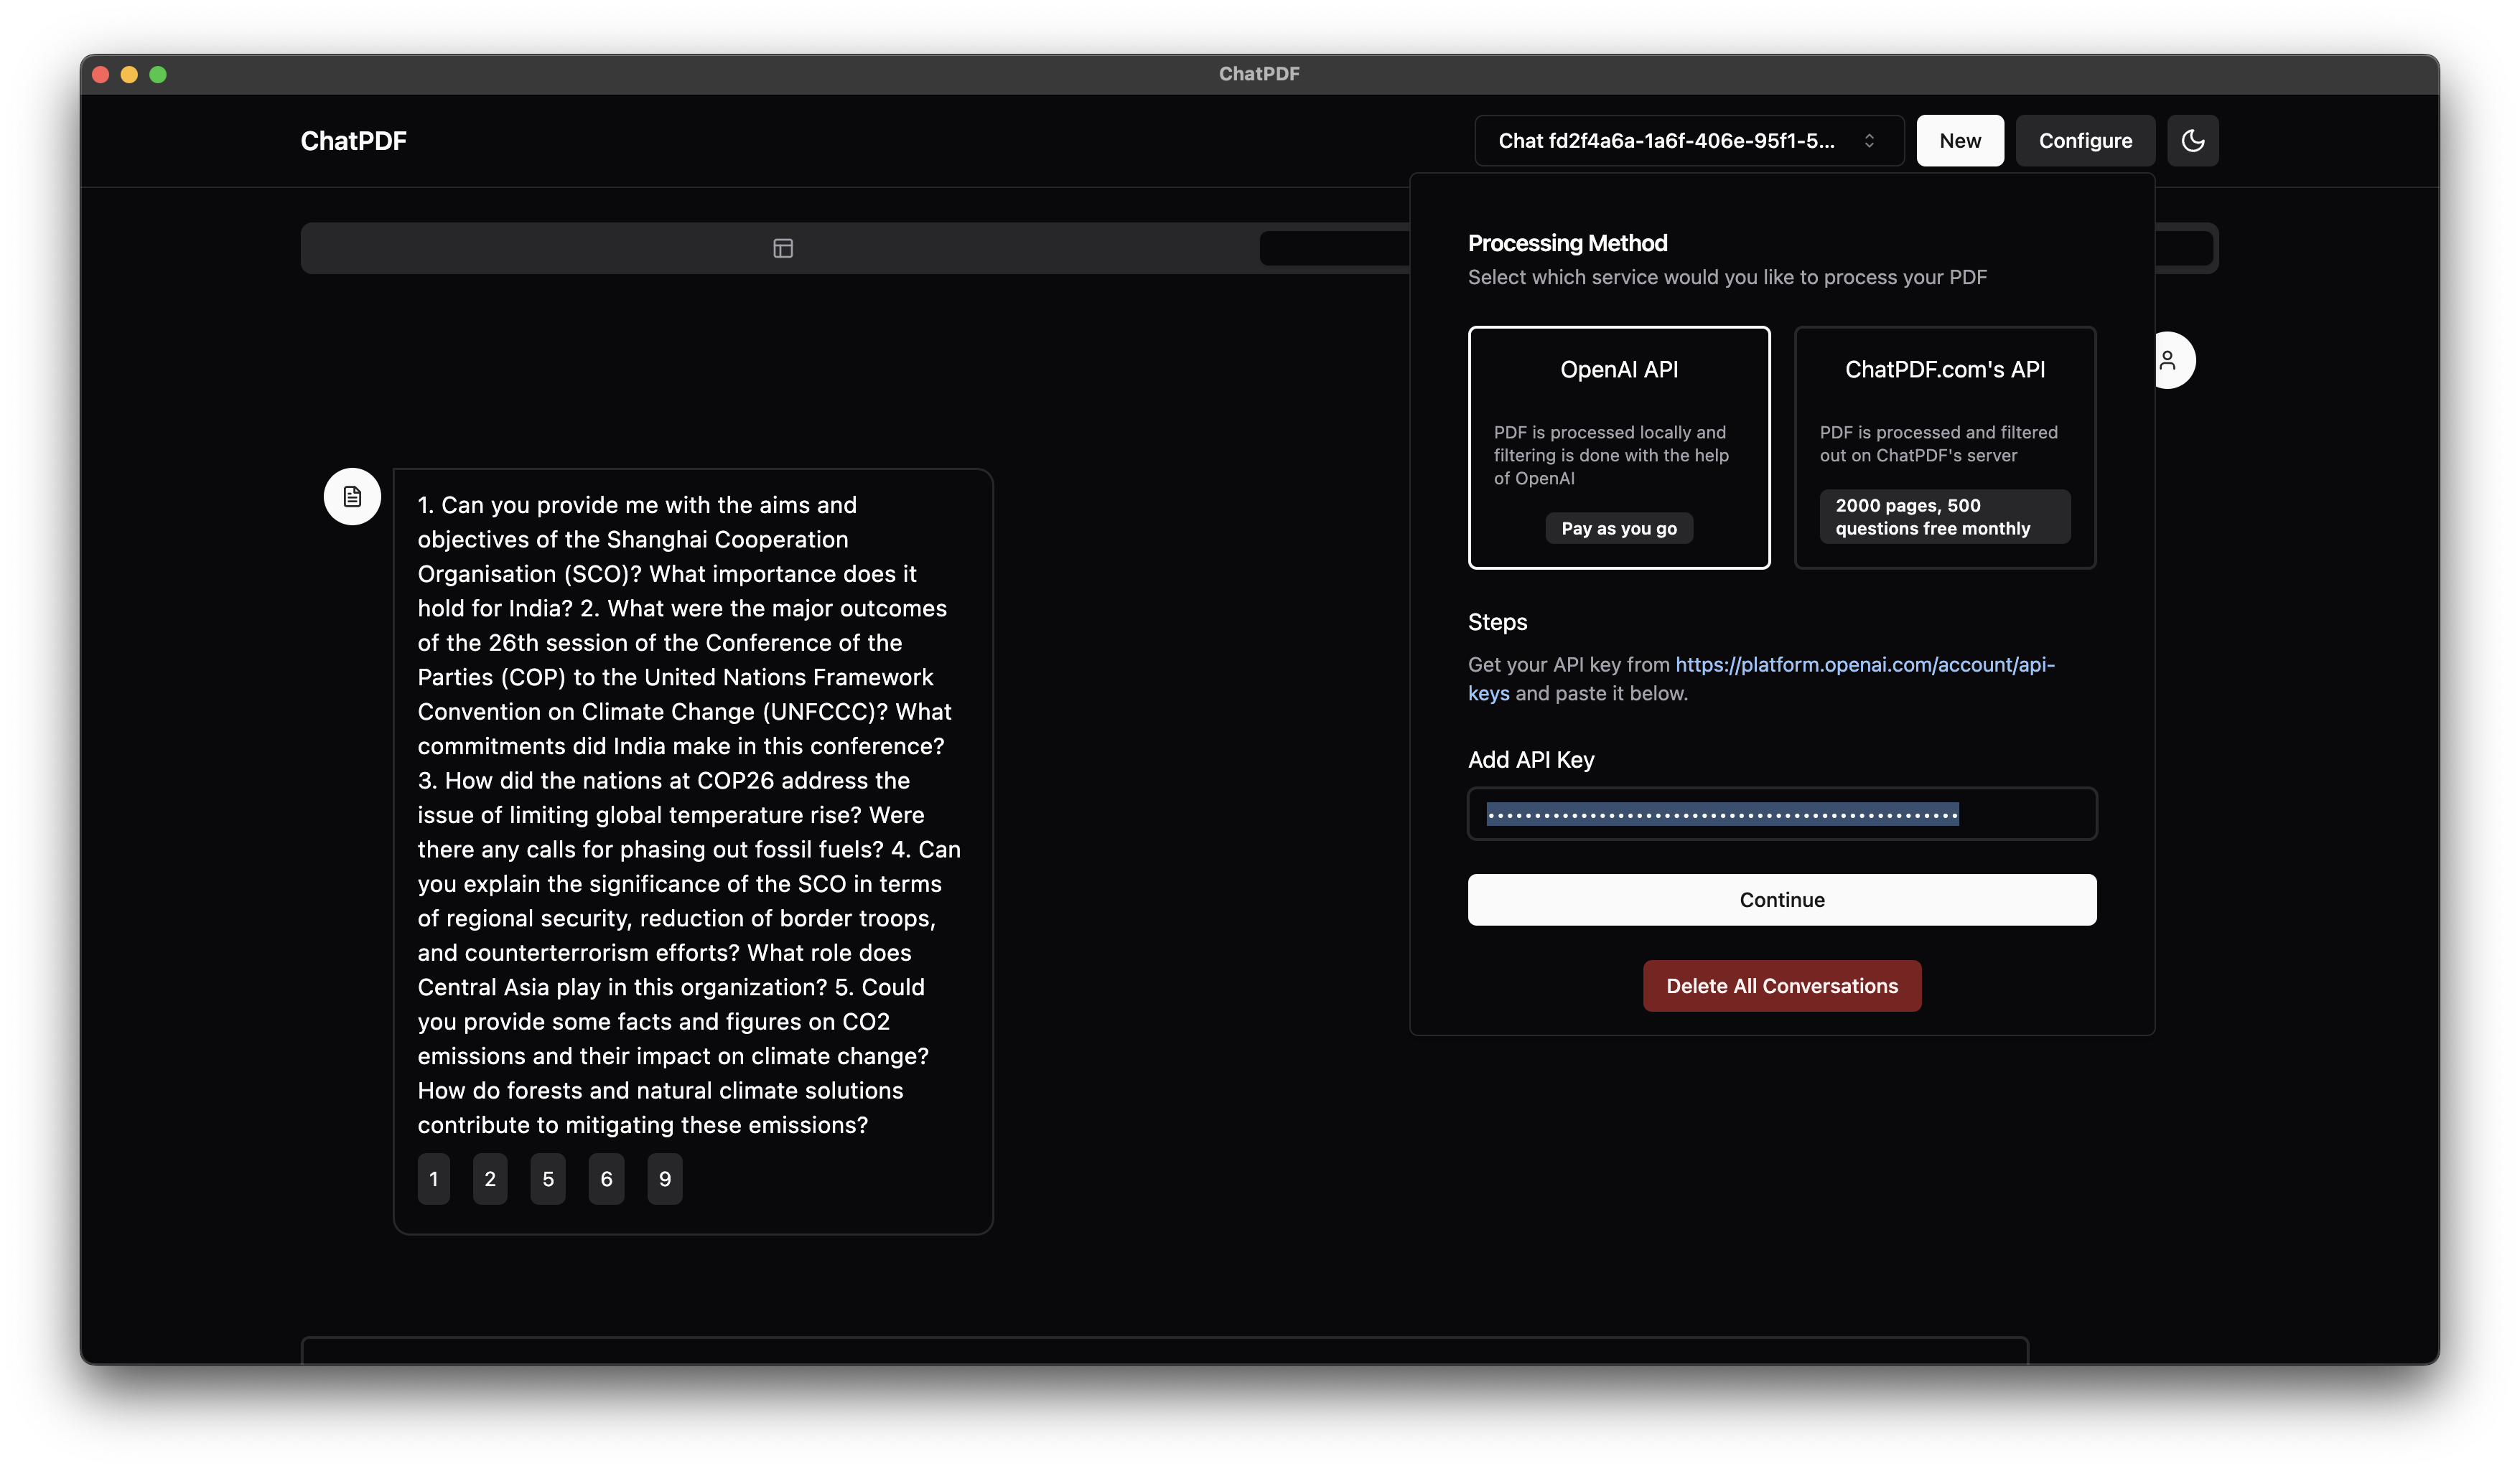Open page 5 citation reference
Image resolution: width=2520 pixels, height=1471 pixels.
click(547, 1178)
